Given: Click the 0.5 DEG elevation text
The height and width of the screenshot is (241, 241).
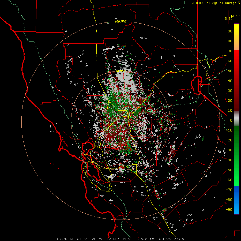Looking at the screenshot, I should click(x=122, y=239).
